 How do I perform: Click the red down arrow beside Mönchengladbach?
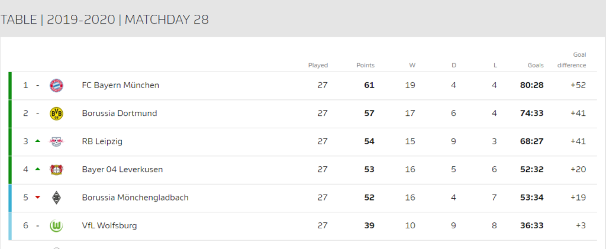(37, 198)
